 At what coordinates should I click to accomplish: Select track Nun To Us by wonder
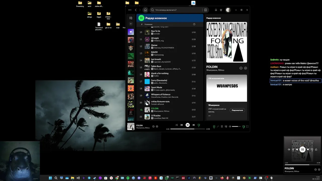pos(170,32)
